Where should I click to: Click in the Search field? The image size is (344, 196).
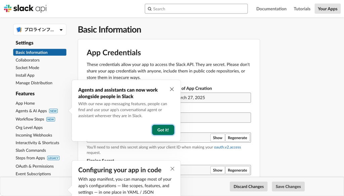click(x=198, y=9)
